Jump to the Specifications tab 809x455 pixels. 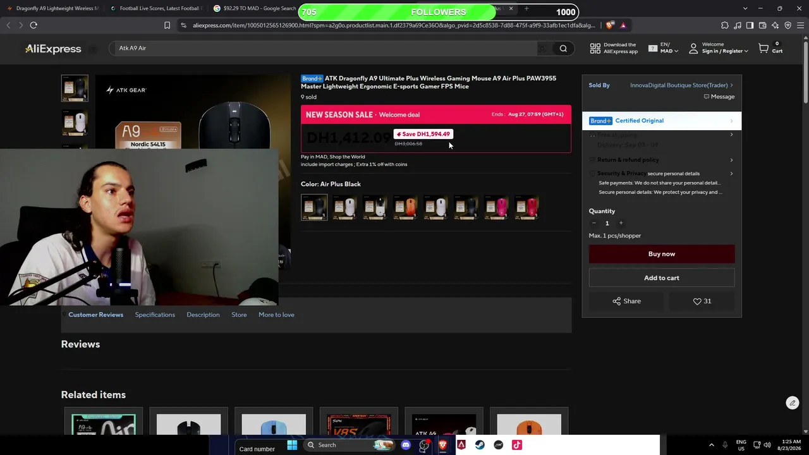155,315
